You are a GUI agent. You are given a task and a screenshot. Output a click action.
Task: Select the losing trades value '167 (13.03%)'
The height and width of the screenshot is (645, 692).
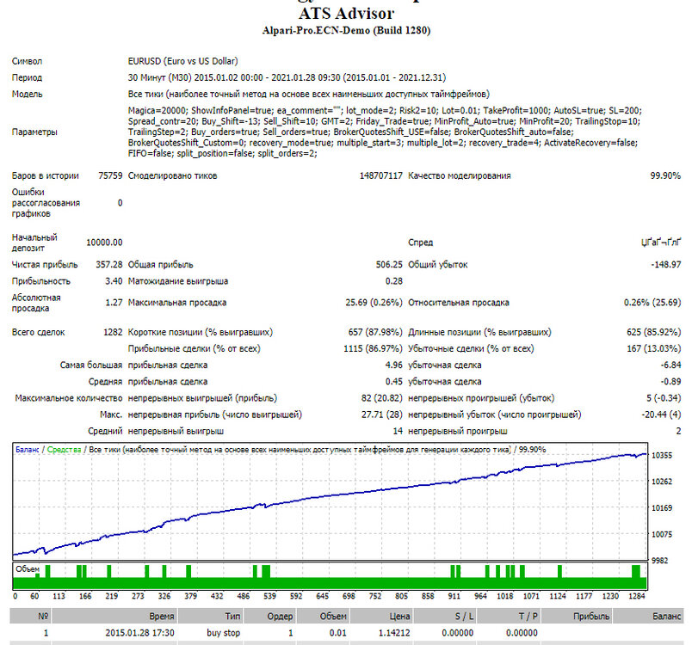(653, 348)
